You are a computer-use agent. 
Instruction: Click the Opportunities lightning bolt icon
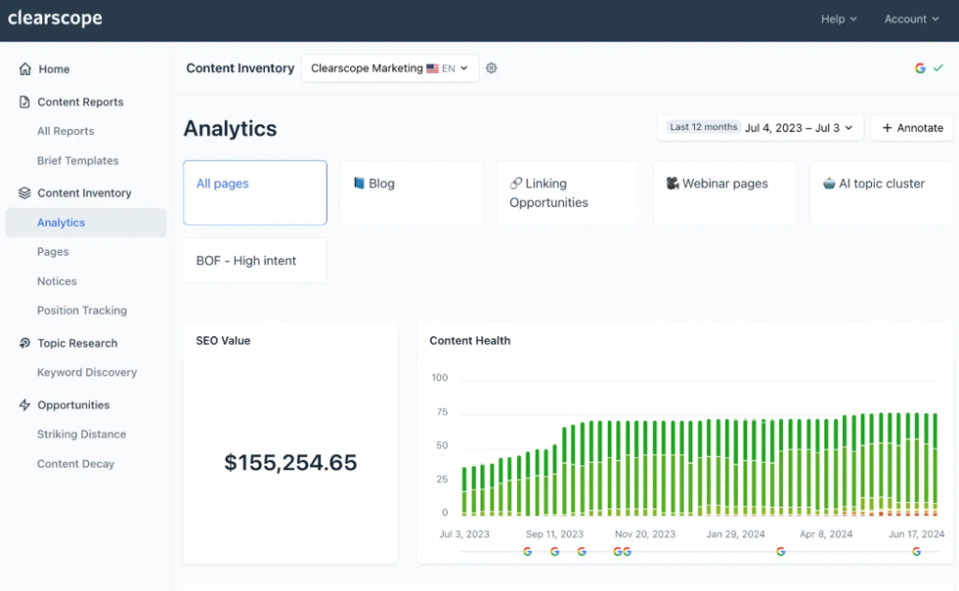coord(24,405)
